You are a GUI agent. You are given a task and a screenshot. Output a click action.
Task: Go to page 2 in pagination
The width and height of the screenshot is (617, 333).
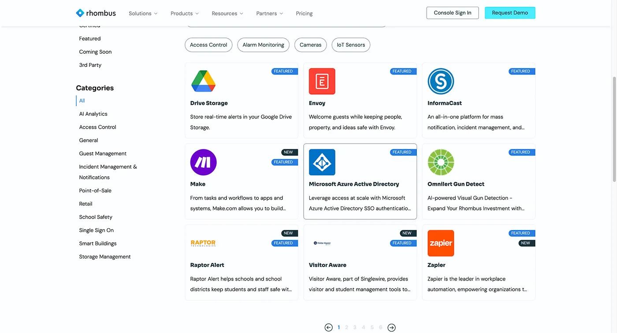pos(347,327)
